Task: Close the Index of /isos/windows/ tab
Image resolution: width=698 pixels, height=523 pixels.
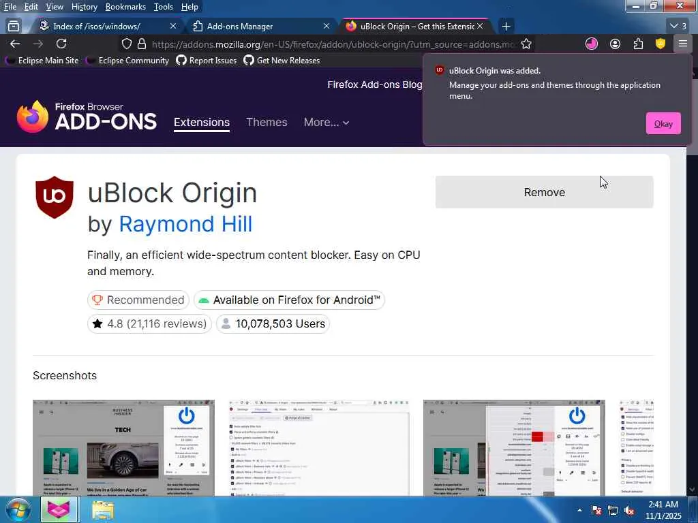Action: coord(173,27)
